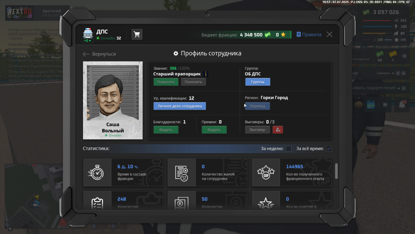
Task: Toggle the За всё время checkbox
Action: point(329,149)
